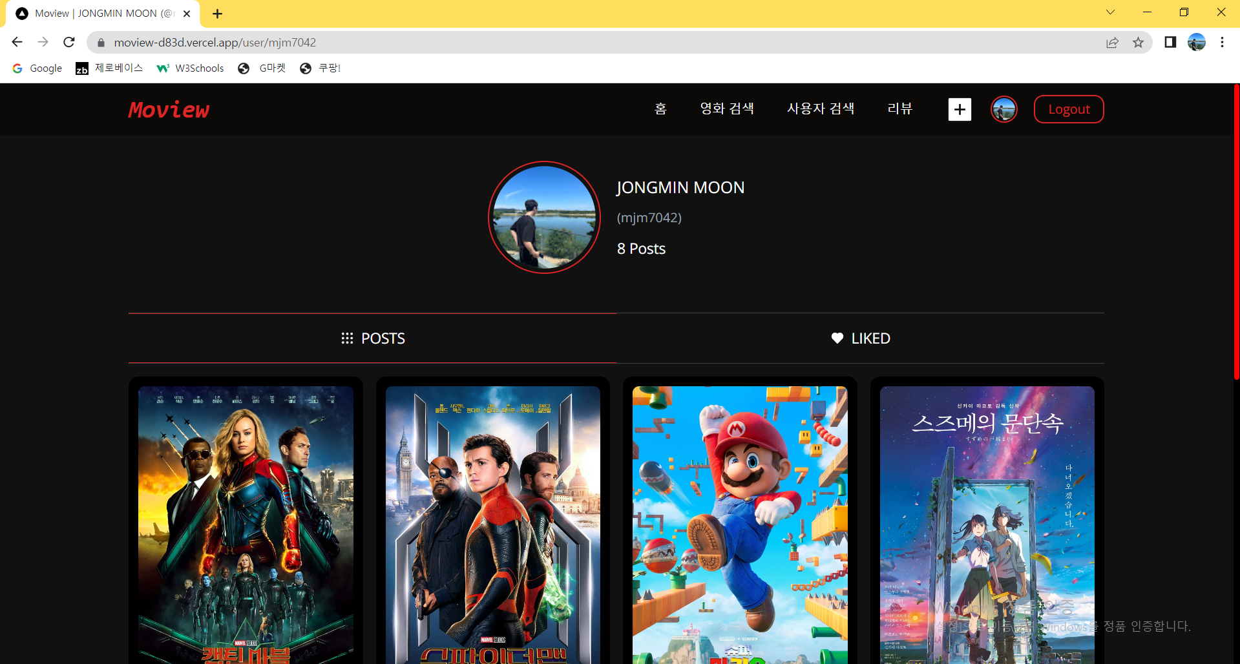Open the Captain Marvel poster post
Image resolution: width=1240 pixels, height=664 pixels.
click(246, 524)
